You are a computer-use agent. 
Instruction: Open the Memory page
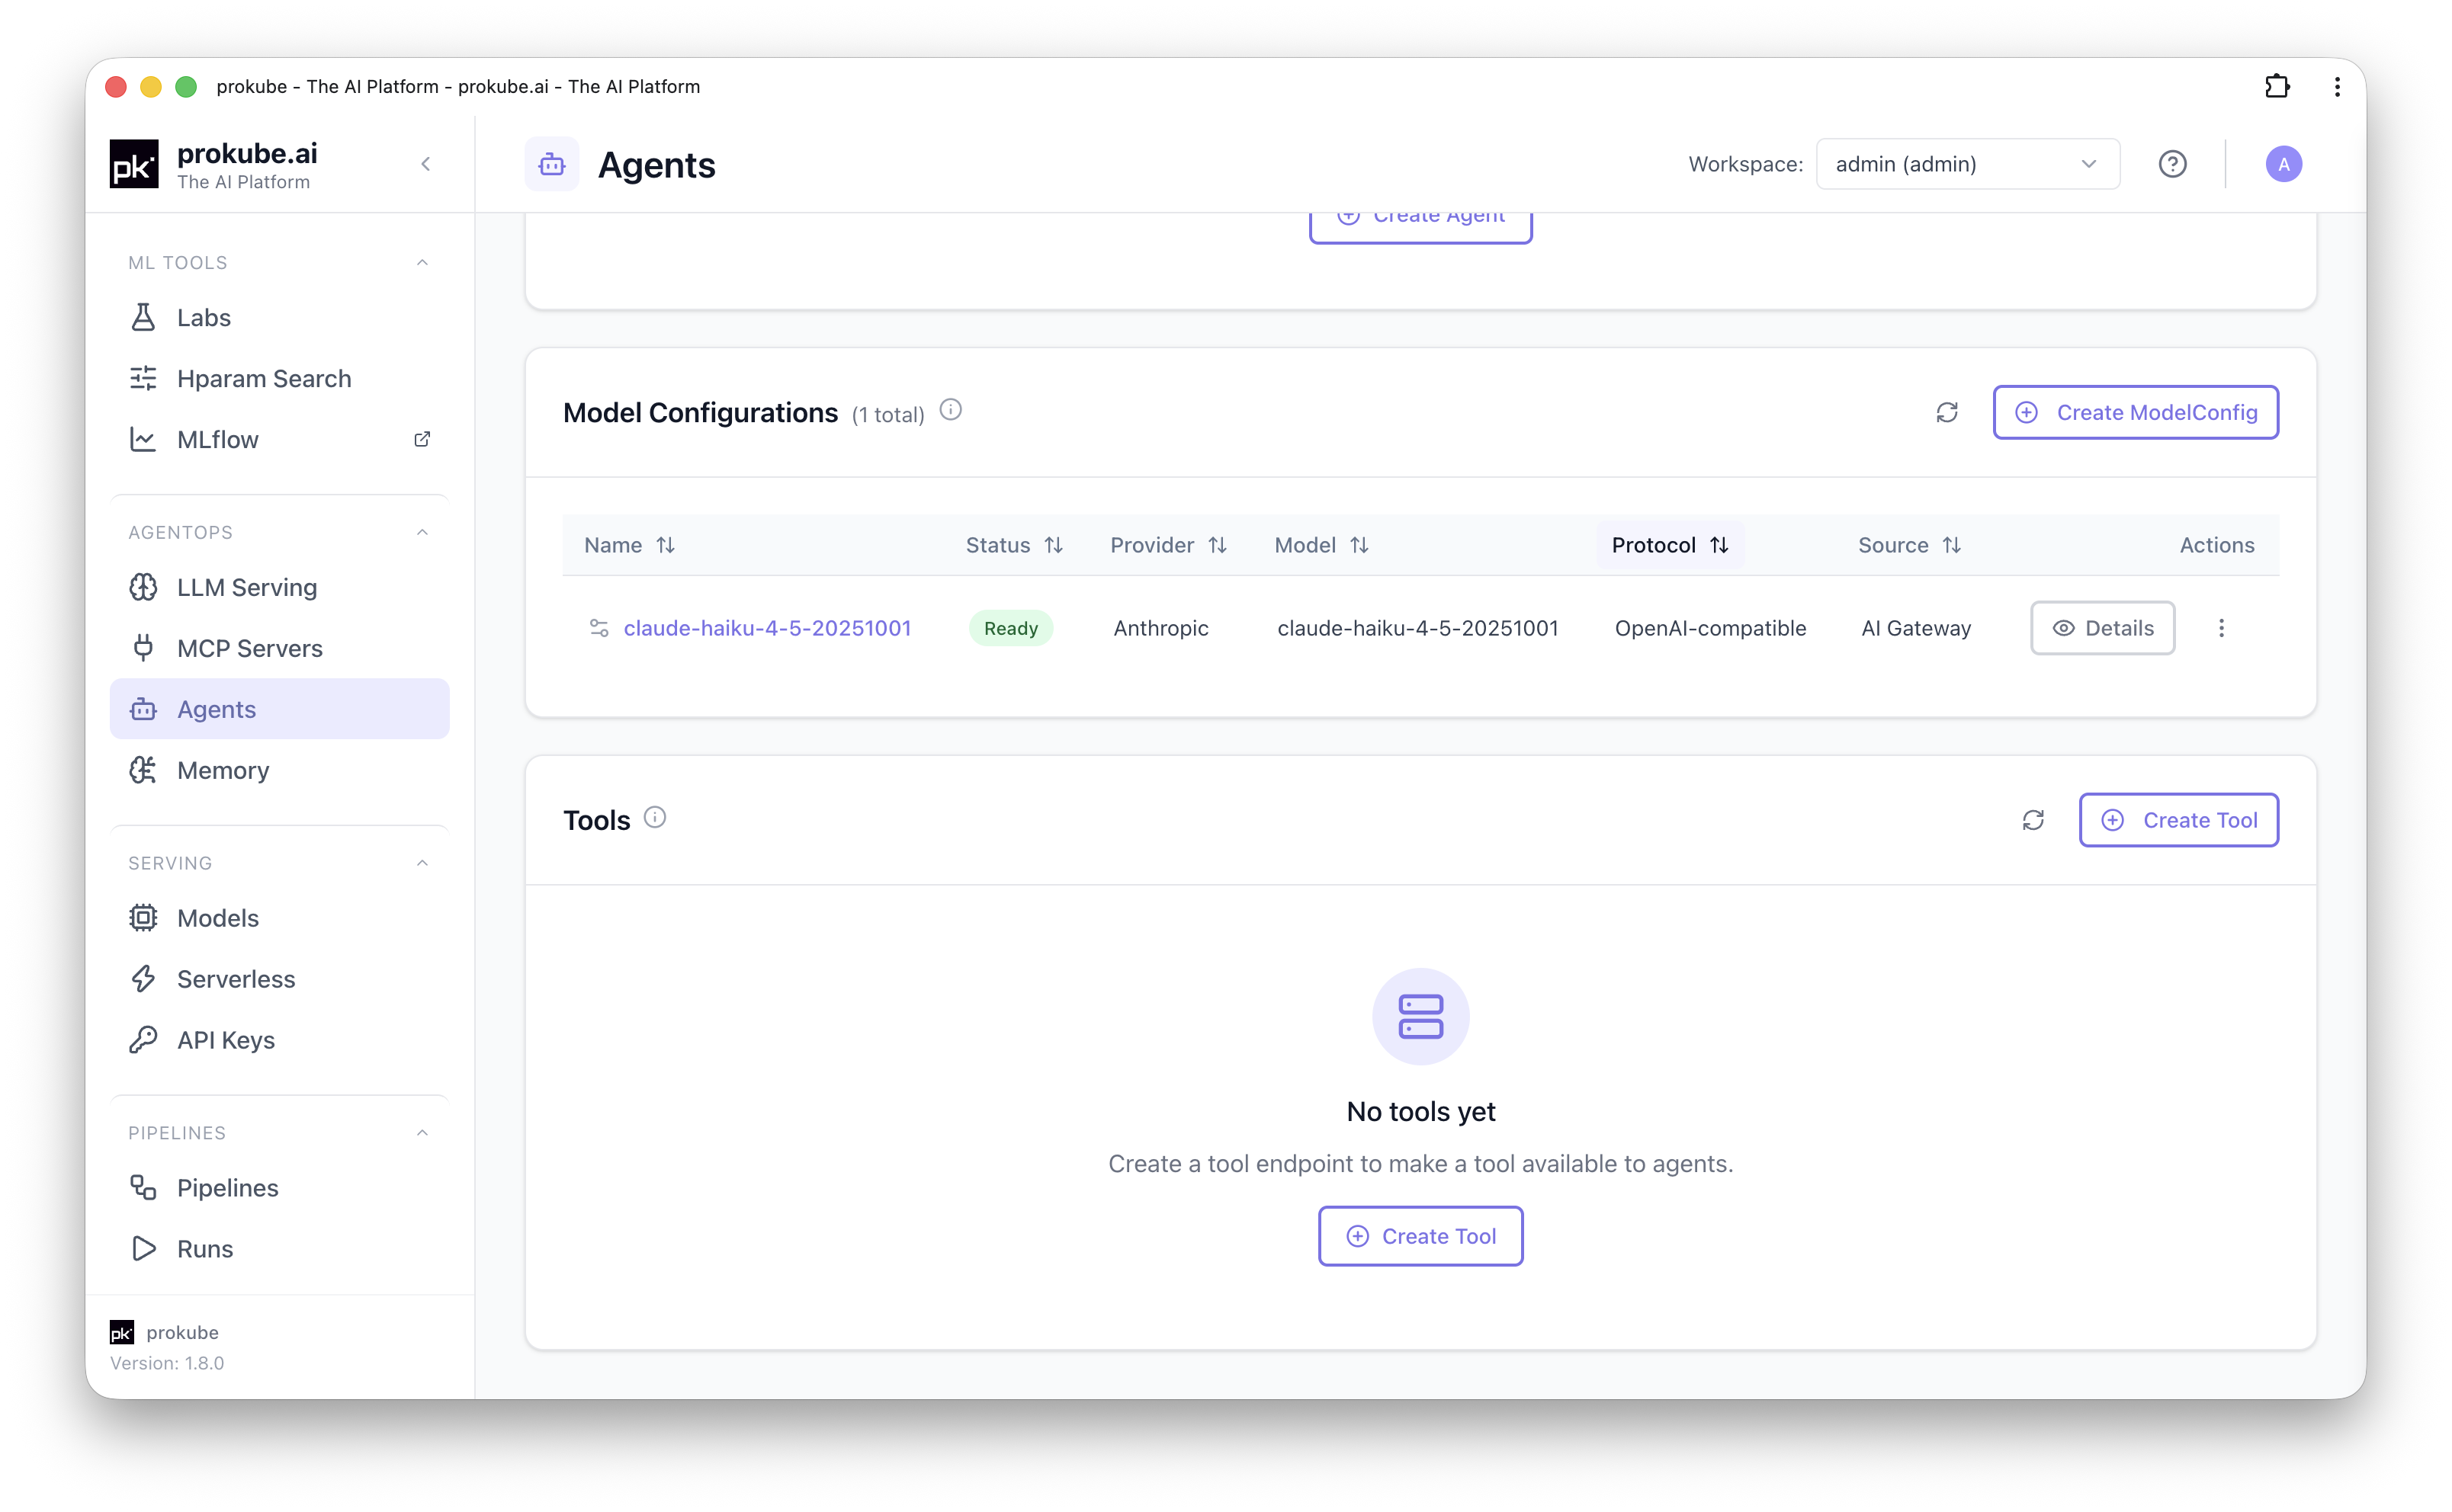pyautogui.click(x=279, y=770)
